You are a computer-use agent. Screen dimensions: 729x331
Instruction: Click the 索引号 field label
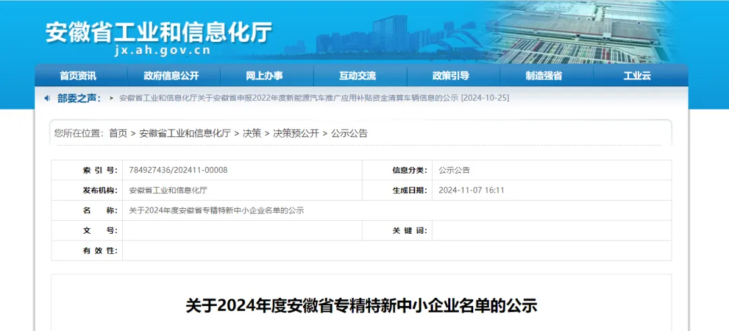coord(100,170)
